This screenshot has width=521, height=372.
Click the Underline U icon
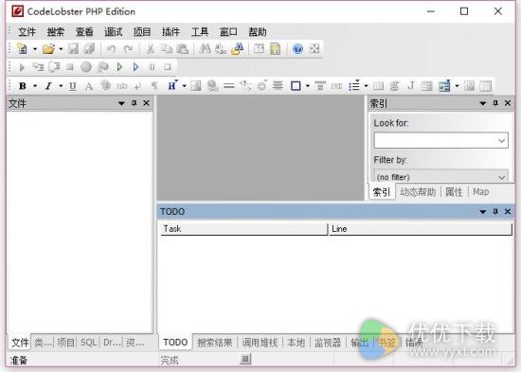click(72, 86)
